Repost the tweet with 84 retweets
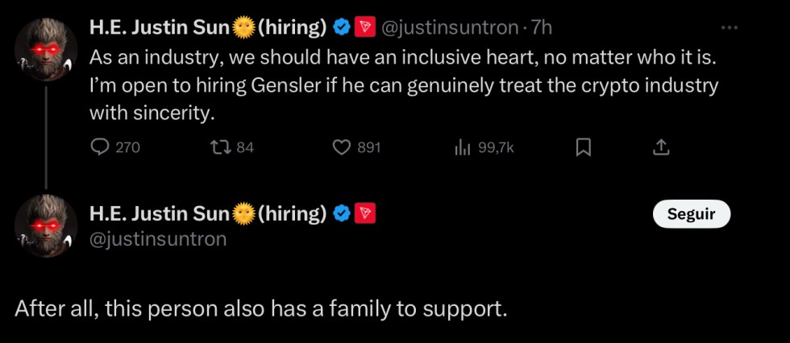This screenshot has width=790, height=343. [x=218, y=147]
